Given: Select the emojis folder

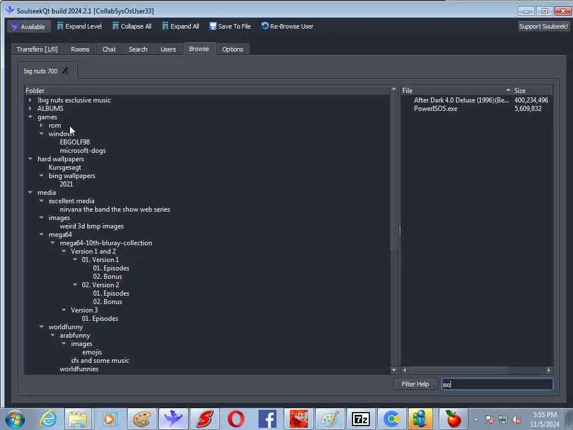Looking at the screenshot, I should 92,352.
